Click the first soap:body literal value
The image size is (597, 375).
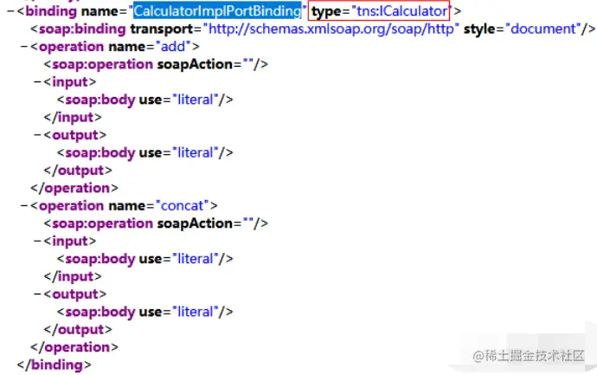pos(195,100)
